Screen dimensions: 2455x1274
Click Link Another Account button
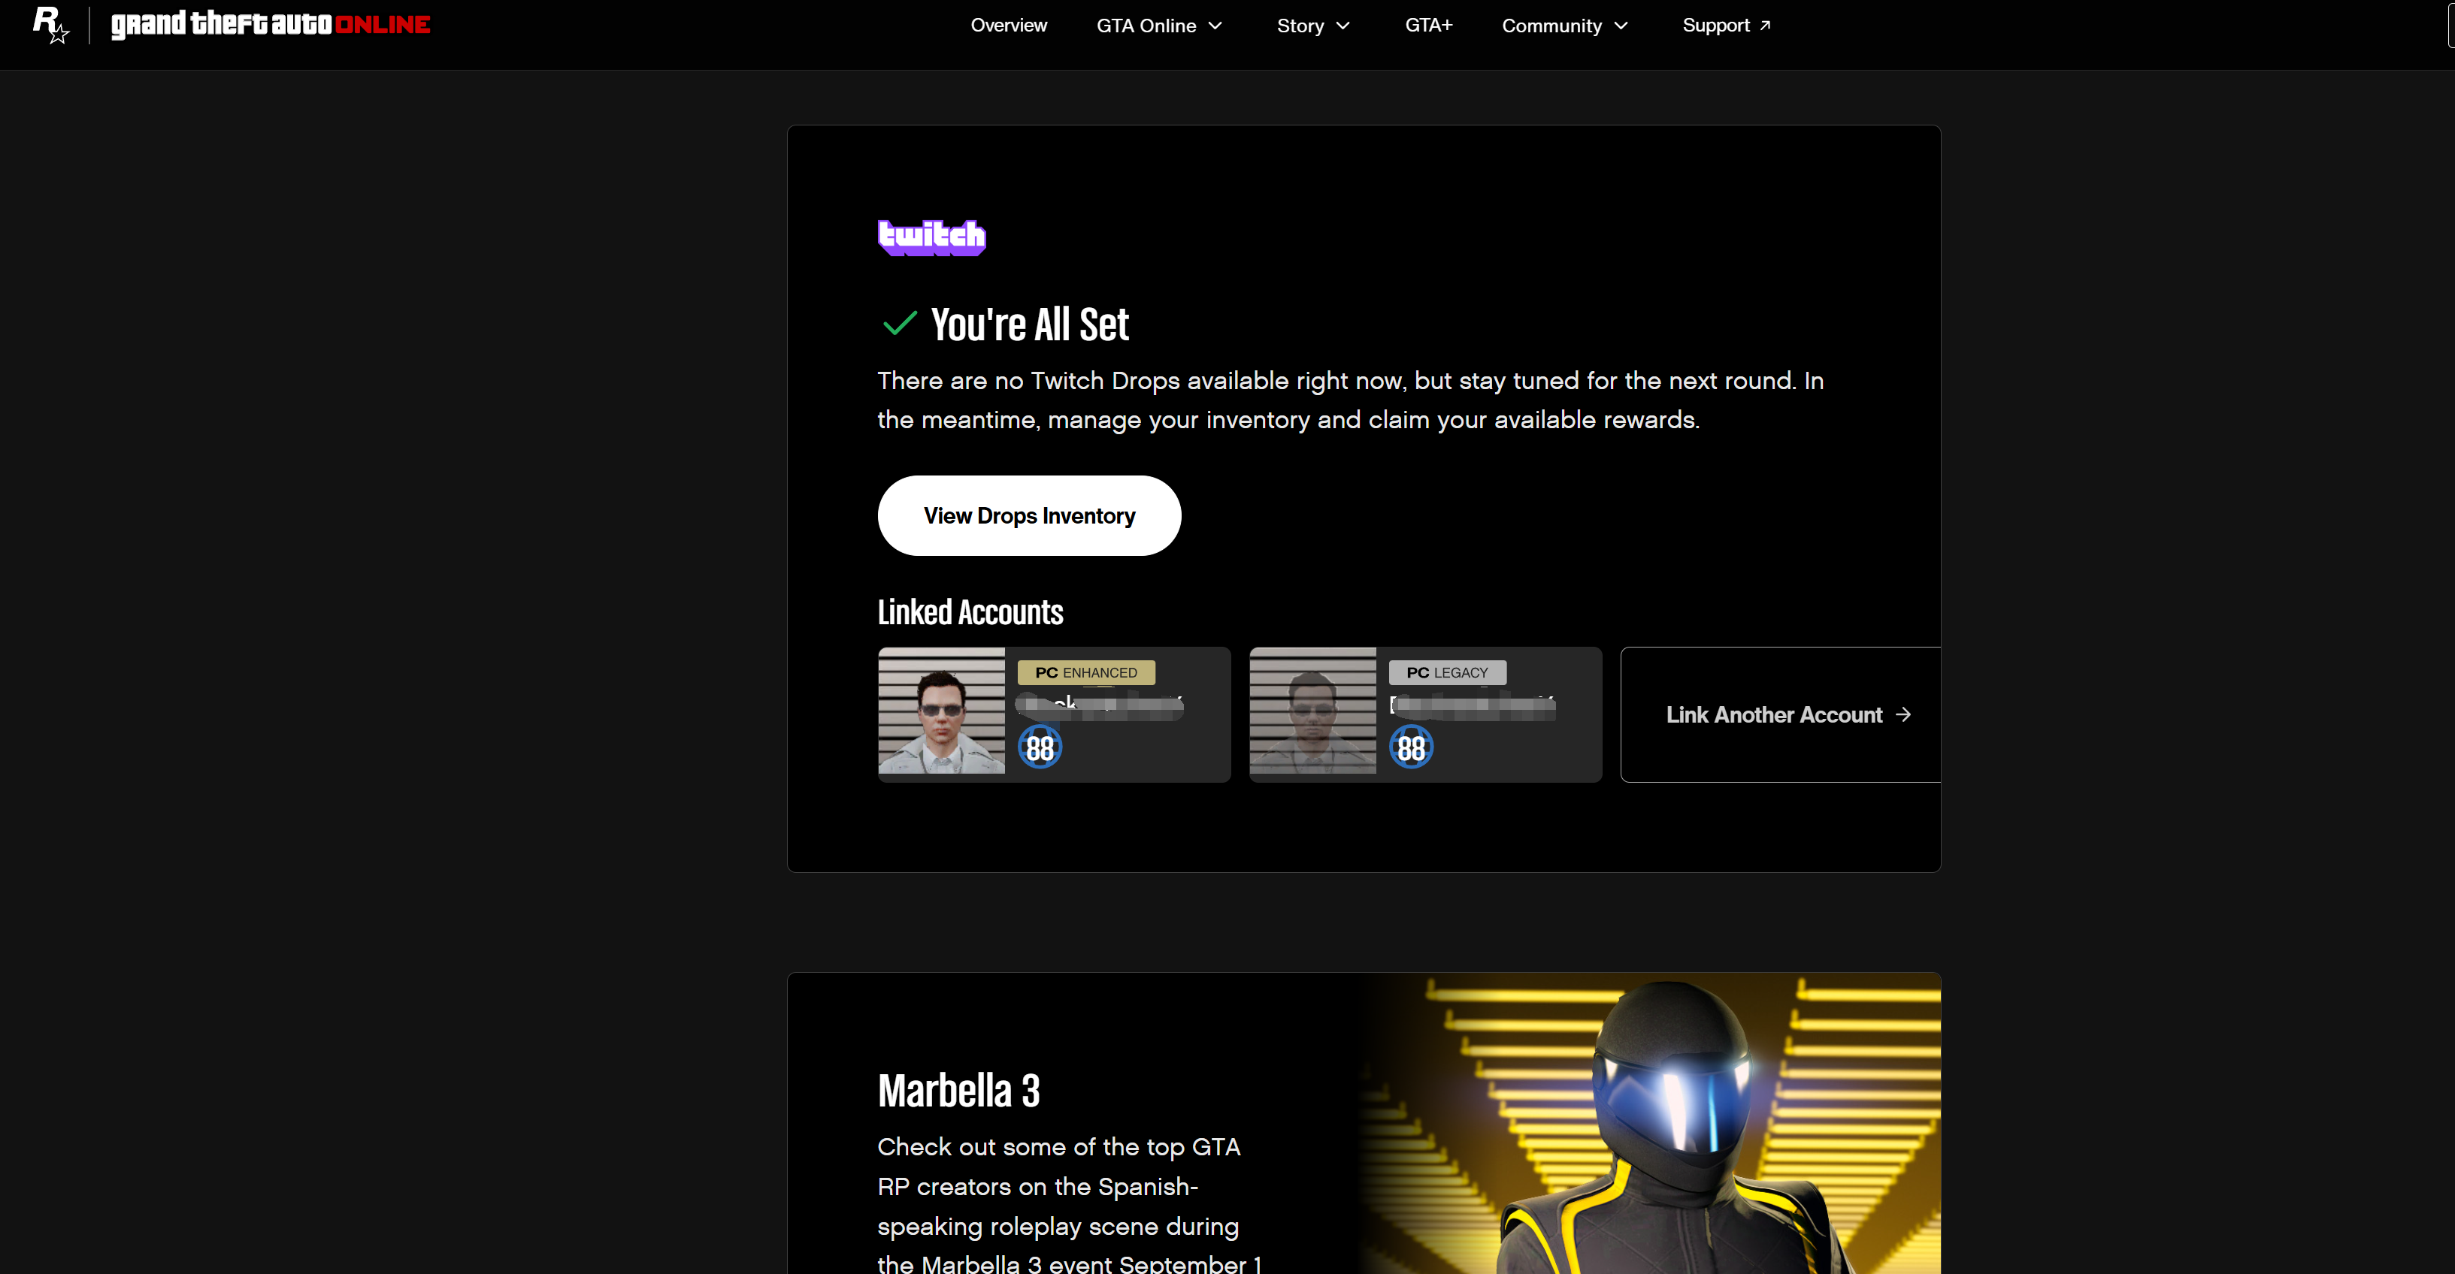1780,714
